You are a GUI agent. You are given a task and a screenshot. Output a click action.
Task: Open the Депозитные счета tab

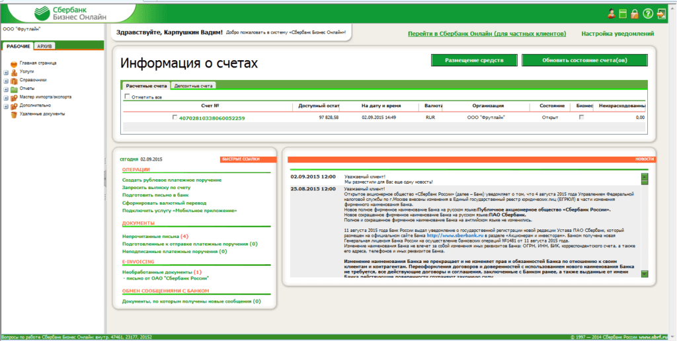[193, 86]
